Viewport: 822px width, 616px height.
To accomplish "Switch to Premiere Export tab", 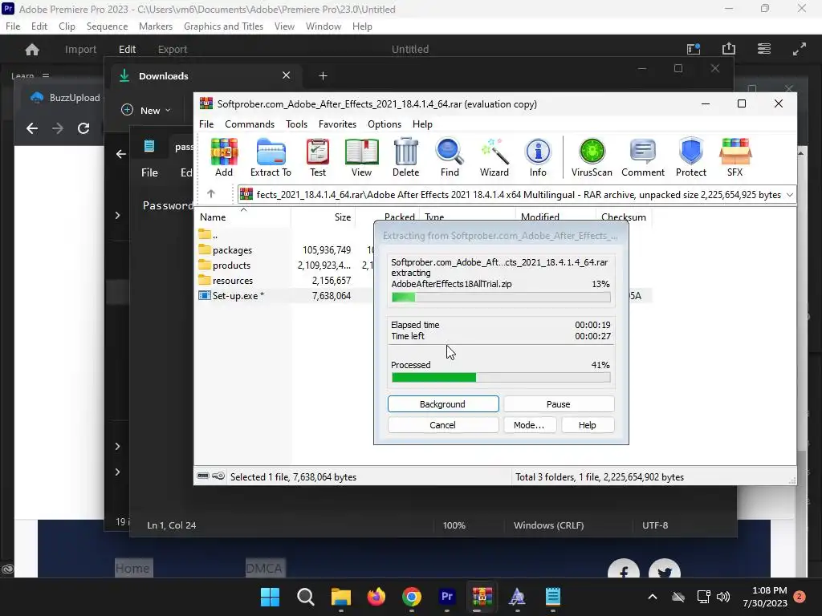I will coord(173,49).
